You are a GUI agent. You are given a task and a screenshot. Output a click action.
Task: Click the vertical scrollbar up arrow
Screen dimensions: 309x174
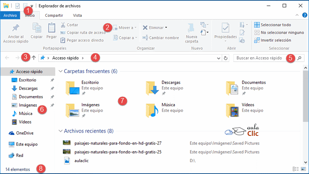[305, 68]
